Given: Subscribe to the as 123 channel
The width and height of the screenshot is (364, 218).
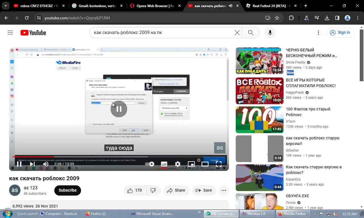Looking at the screenshot, I should 68,190.
